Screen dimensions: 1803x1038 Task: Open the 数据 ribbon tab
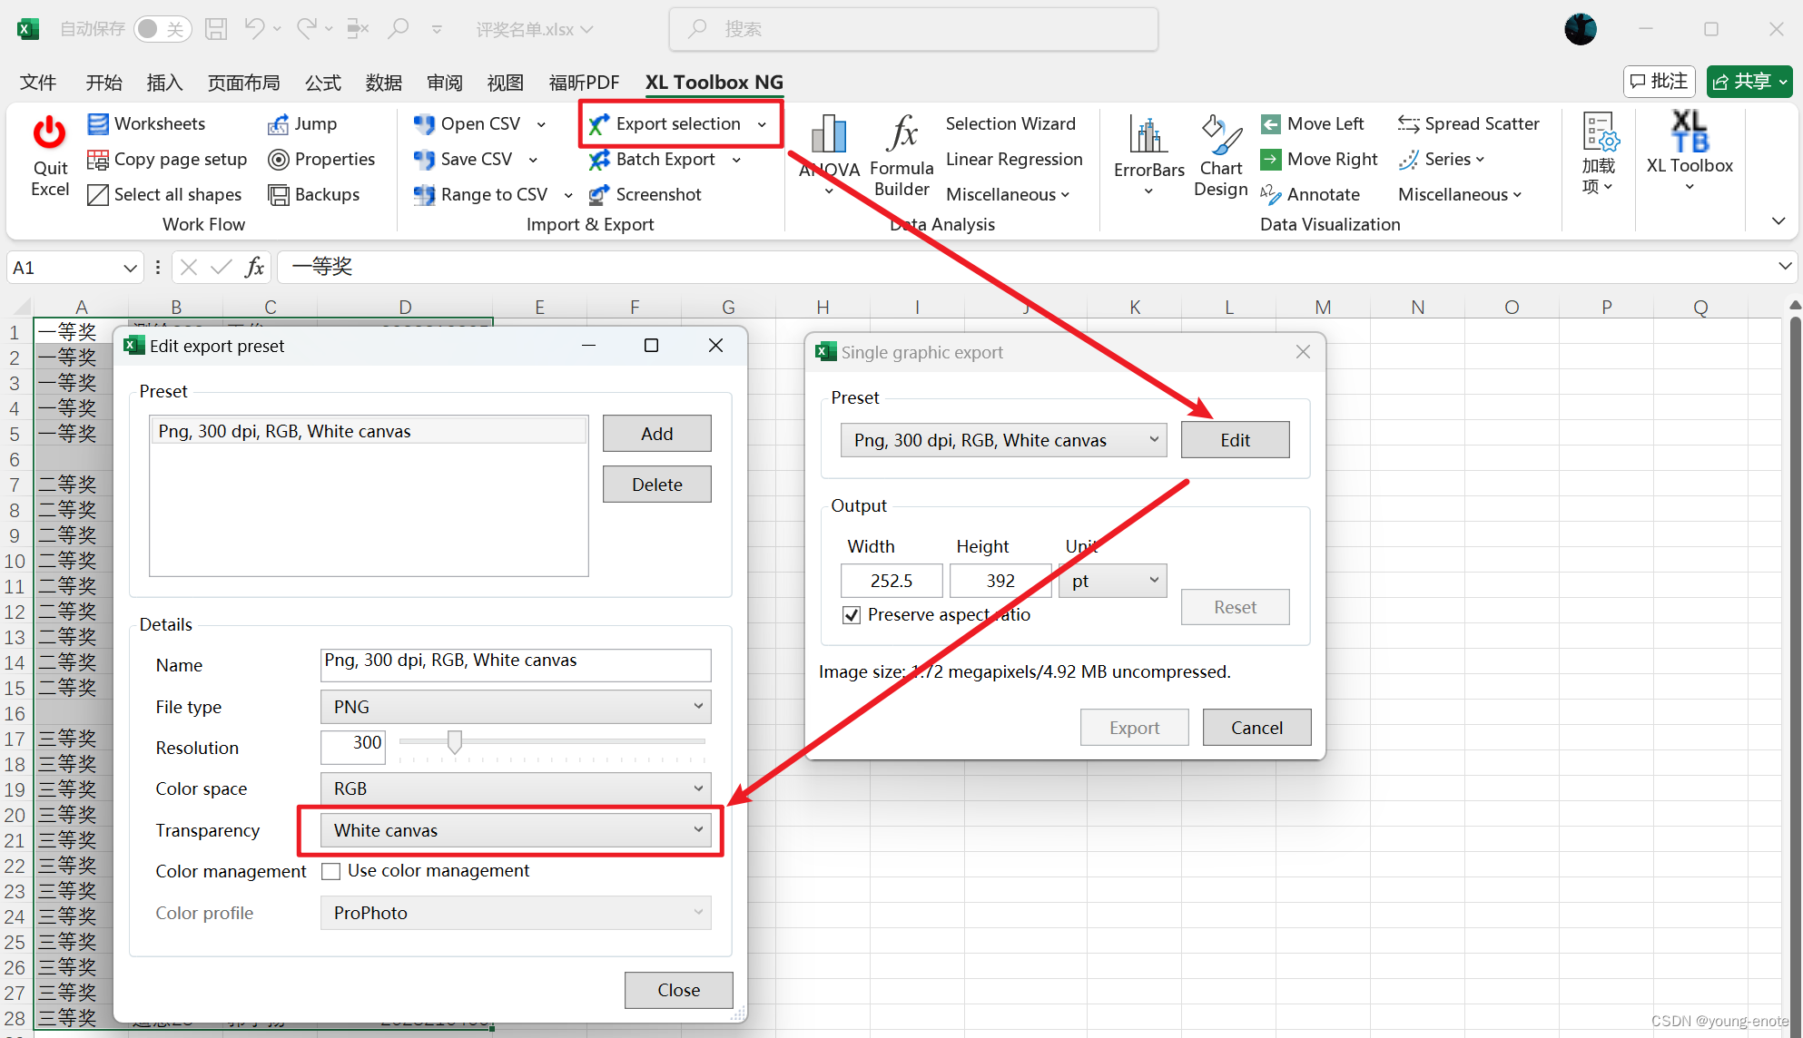click(x=383, y=83)
